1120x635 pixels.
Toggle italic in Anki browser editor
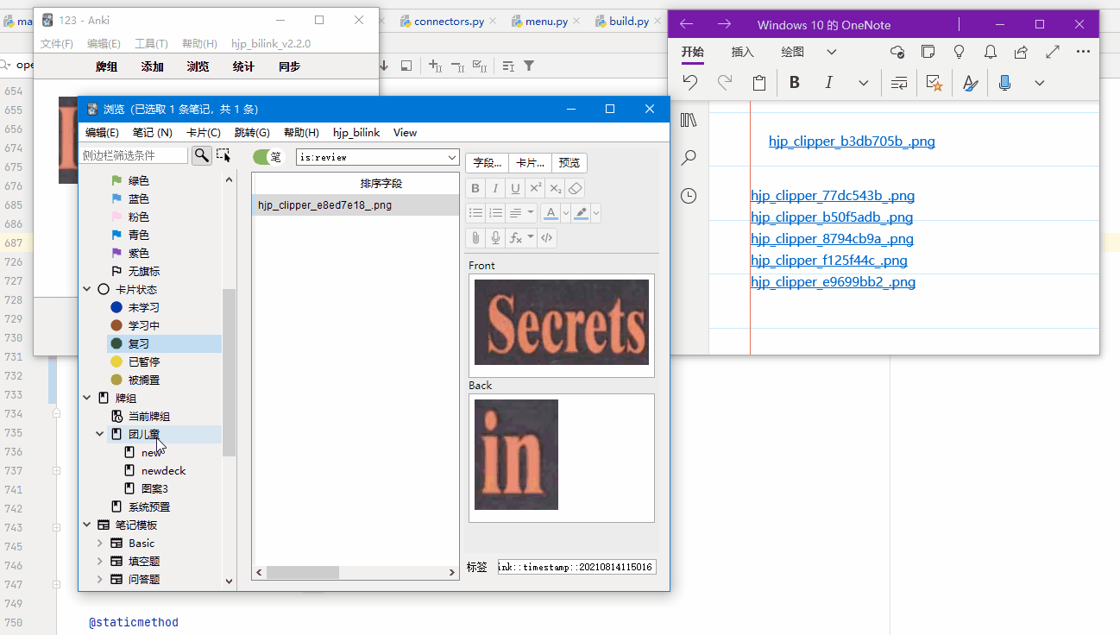[x=495, y=188]
